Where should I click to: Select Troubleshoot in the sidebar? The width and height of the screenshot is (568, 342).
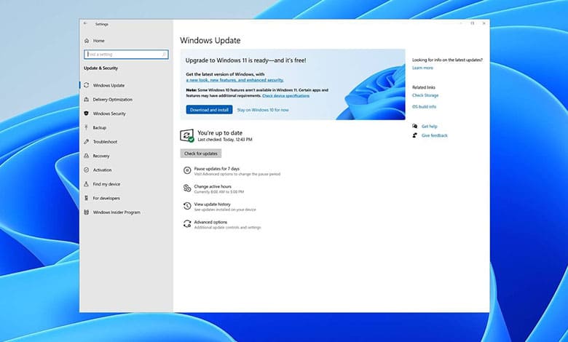126,141
